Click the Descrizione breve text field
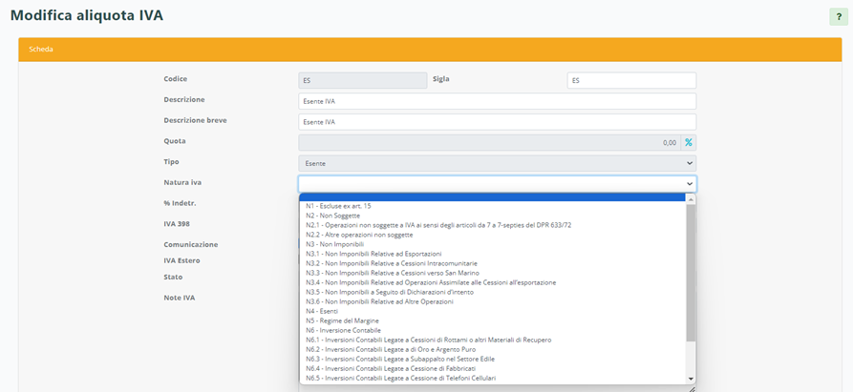 click(497, 122)
